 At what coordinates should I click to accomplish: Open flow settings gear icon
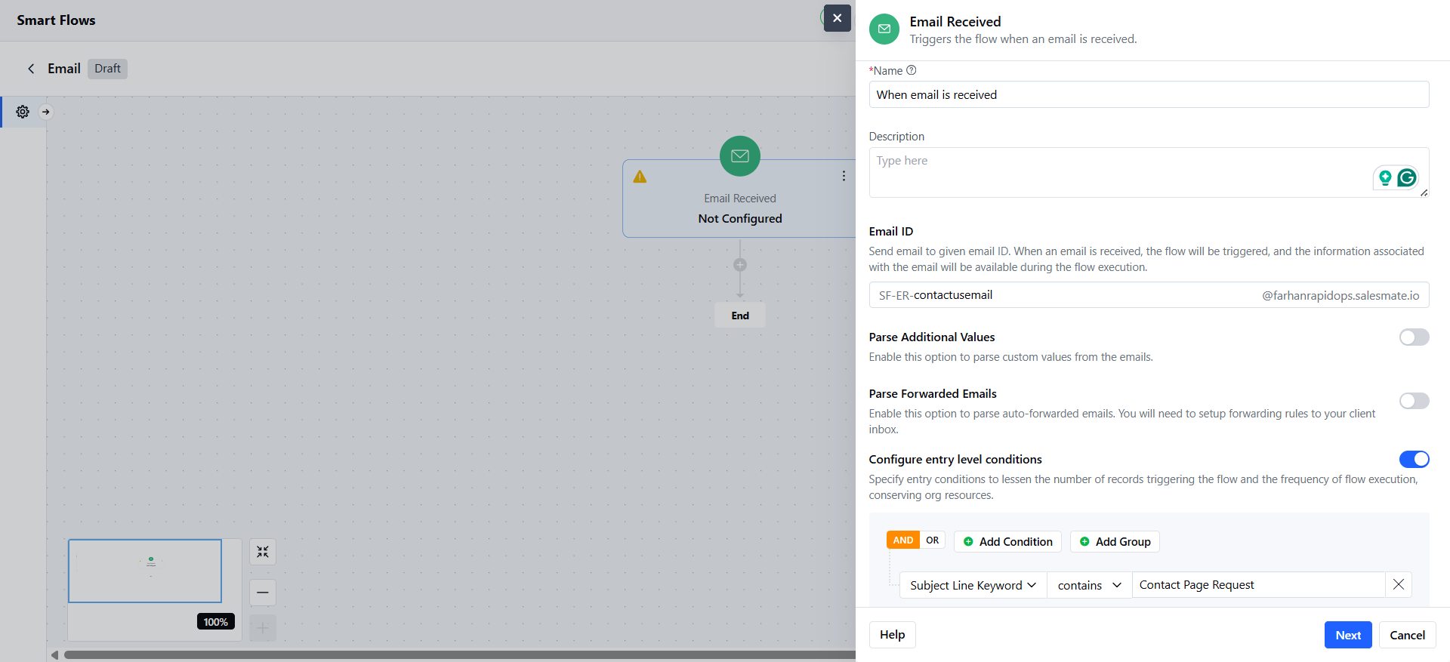[23, 112]
